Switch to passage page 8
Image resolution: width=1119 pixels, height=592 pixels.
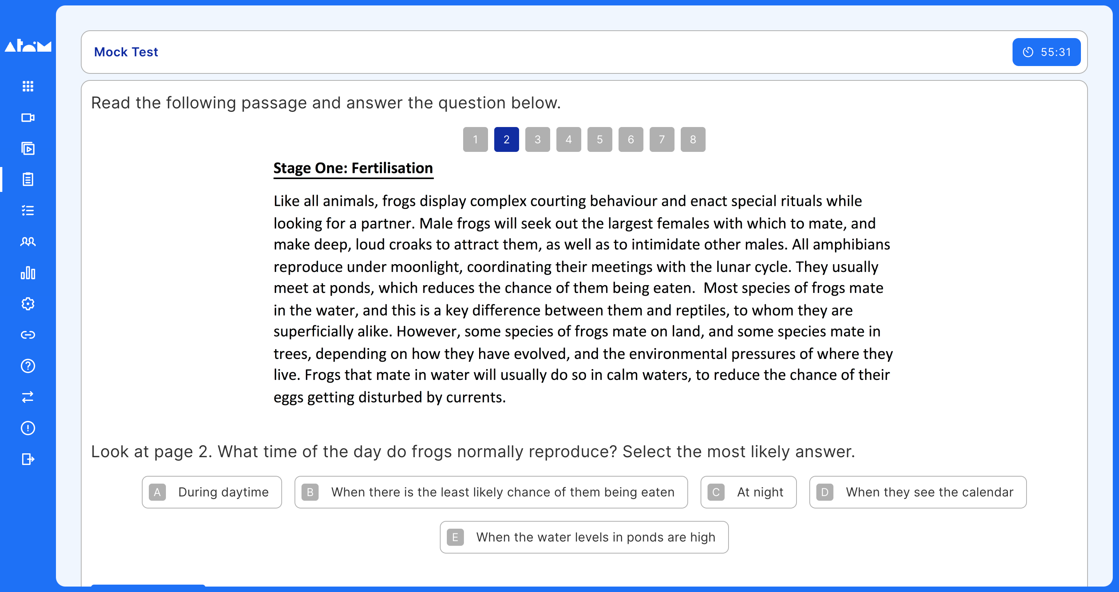click(693, 139)
